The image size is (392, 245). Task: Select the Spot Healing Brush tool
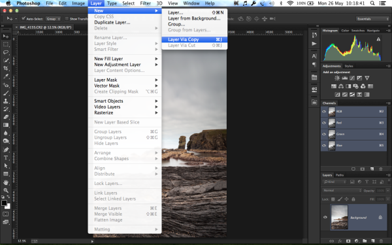pyautogui.click(x=5, y=85)
